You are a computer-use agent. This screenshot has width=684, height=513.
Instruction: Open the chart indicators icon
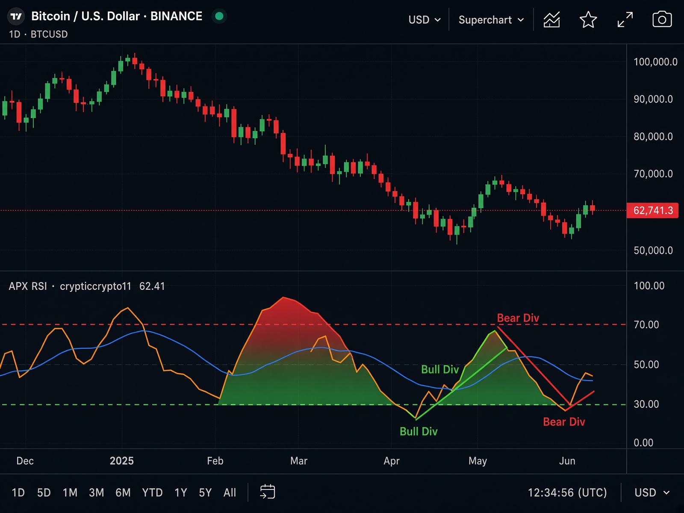click(x=551, y=20)
